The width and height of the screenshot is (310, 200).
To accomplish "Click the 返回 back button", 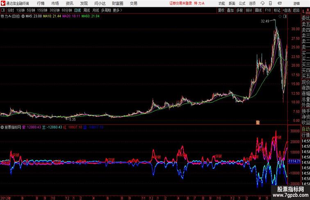I will click(x=296, y=10).
